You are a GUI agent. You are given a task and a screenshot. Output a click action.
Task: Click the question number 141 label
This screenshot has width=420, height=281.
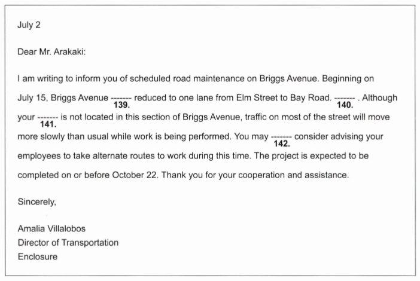point(48,125)
